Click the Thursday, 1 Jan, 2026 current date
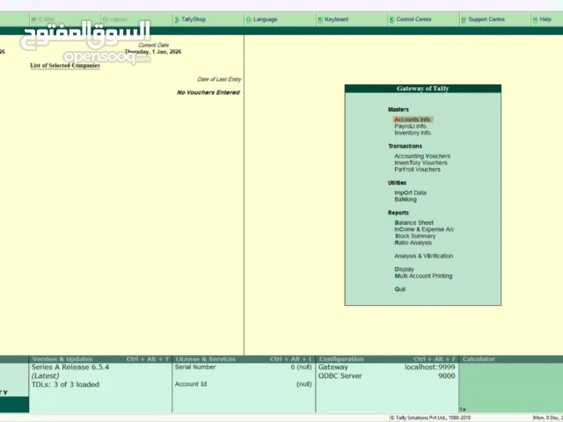563x422 pixels. pyautogui.click(x=153, y=52)
